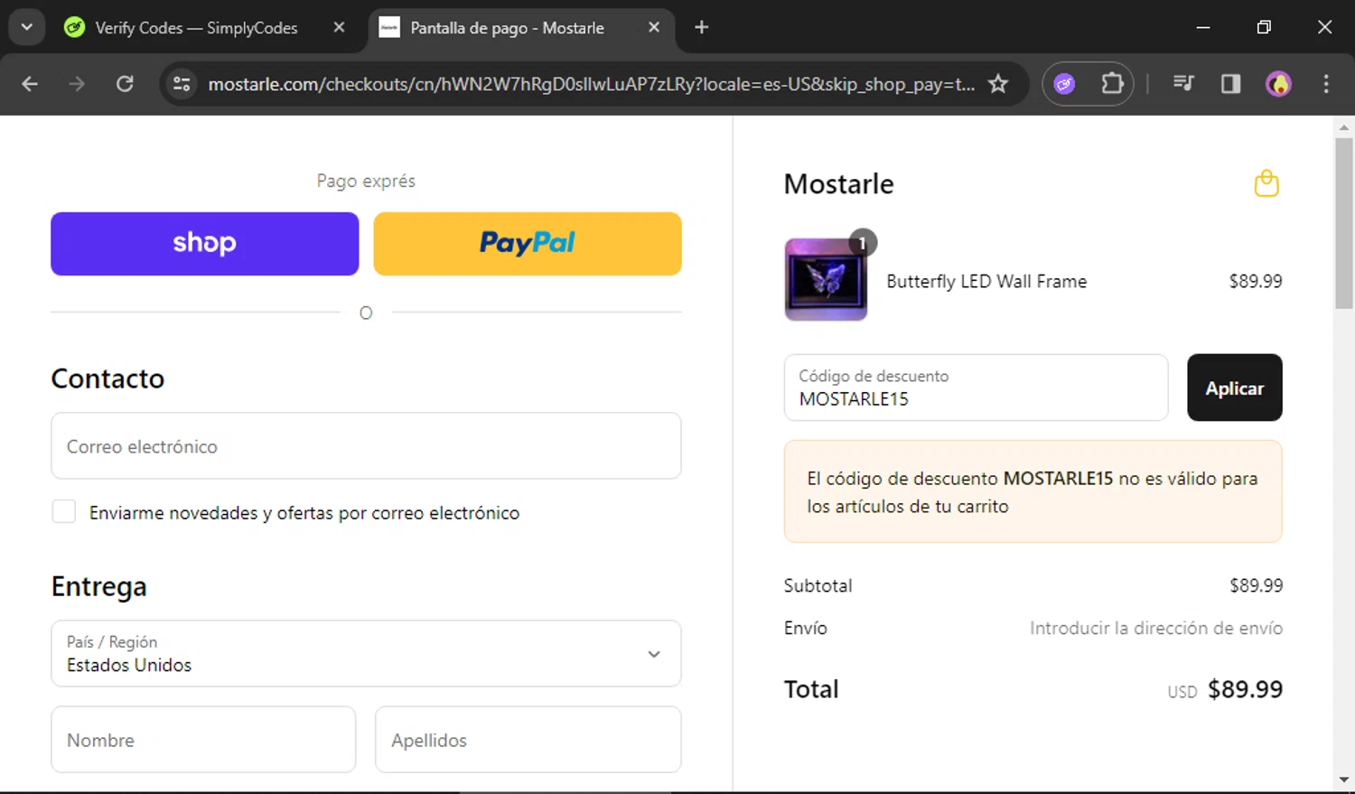Click the scrollbar up arrow
Screen dimensions: 1355x794
pyautogui.click(x=1344, y=127)
